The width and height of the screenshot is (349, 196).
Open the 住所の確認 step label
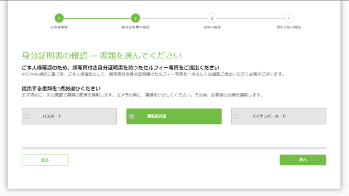tap(212, 27)
